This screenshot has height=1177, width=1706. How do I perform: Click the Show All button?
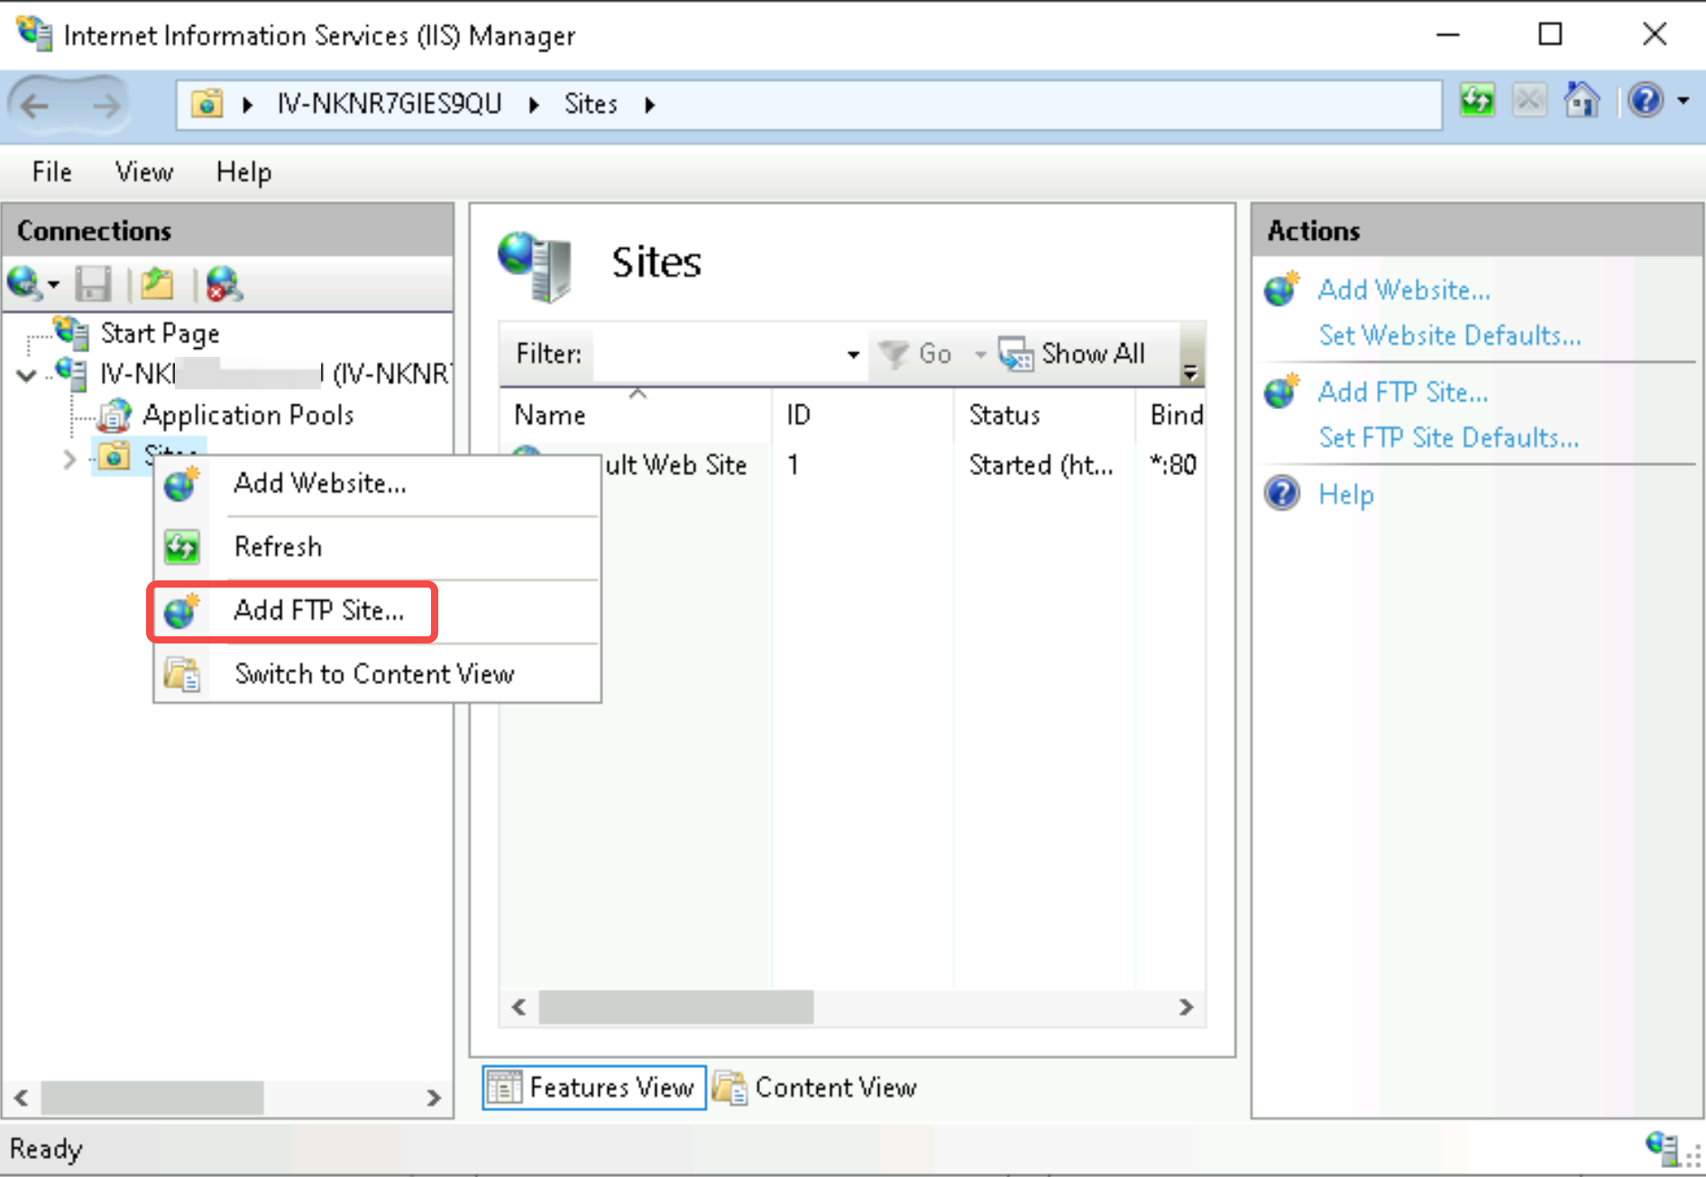point(1072,354)
